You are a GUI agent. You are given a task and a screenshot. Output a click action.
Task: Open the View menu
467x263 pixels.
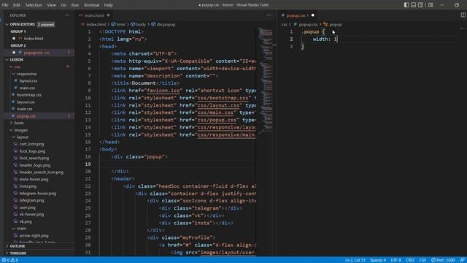coord(51,5)
